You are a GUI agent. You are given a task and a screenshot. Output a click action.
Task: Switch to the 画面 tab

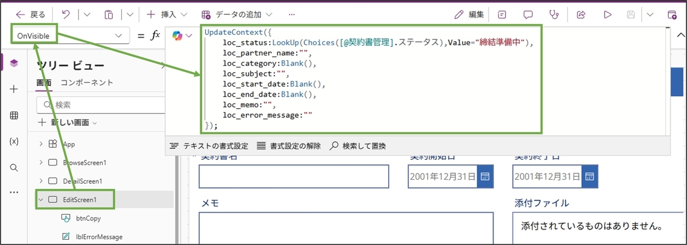(44, 83)
